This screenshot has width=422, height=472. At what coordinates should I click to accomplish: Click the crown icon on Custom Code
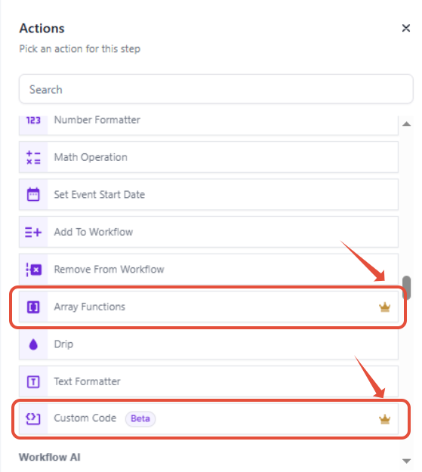pyautogui.click(x=385, y=419)
